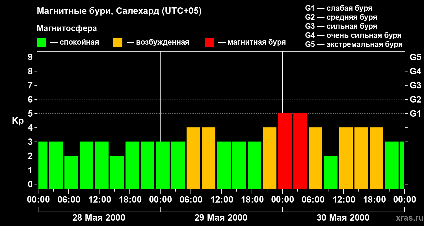Select the green Kp 2 bar for 06:00–09:00 on 28 May
This screenshot has height=226, width=424.
pos(71,172)
